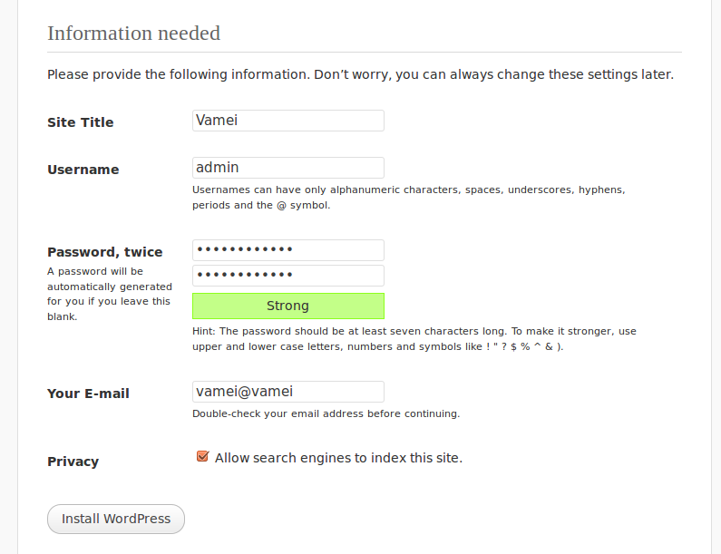
Task: Click the Username label text
Action: tap(83, 170)
